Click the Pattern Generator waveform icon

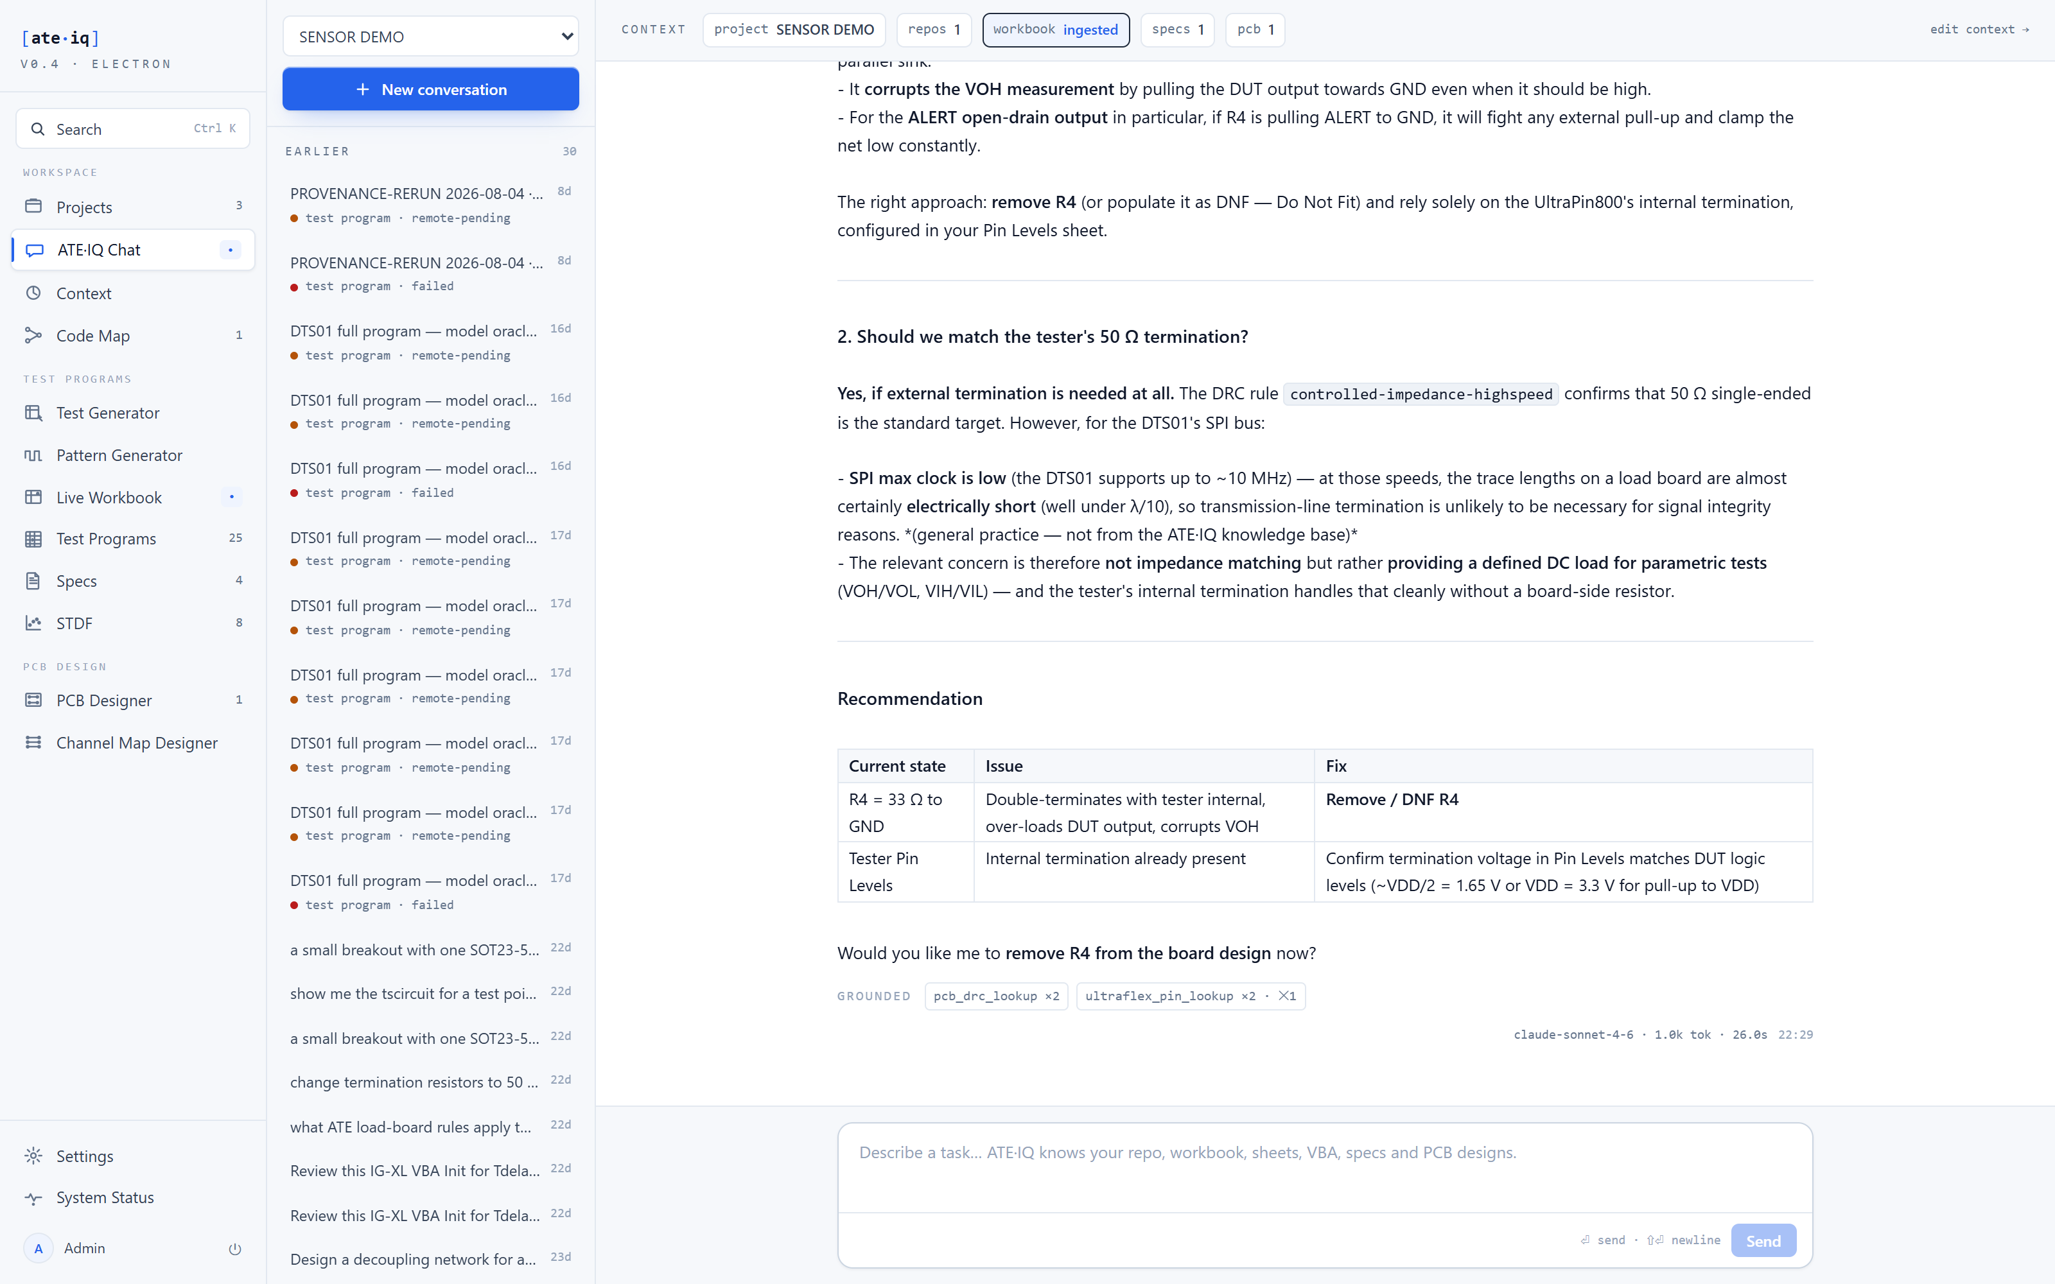(x=33, y=455)
